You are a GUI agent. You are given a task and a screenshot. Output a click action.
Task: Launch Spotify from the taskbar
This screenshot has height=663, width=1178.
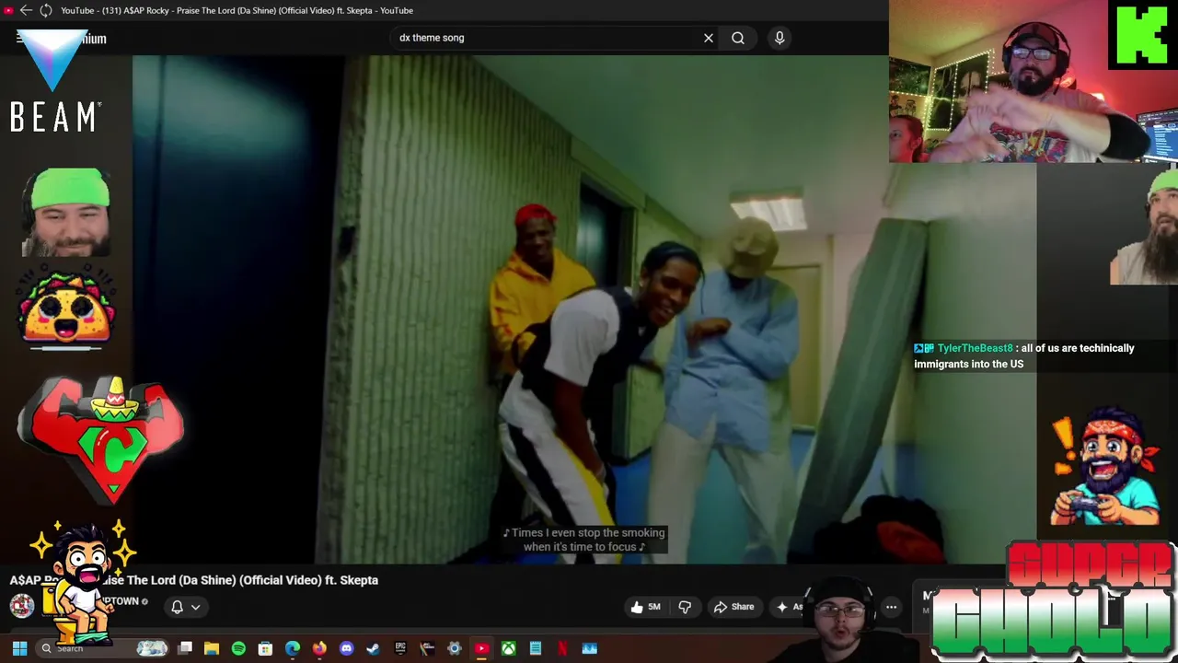pos(238,648)
